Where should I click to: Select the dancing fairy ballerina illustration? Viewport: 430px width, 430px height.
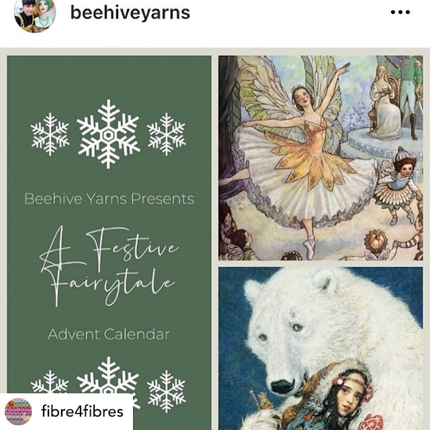320,158
